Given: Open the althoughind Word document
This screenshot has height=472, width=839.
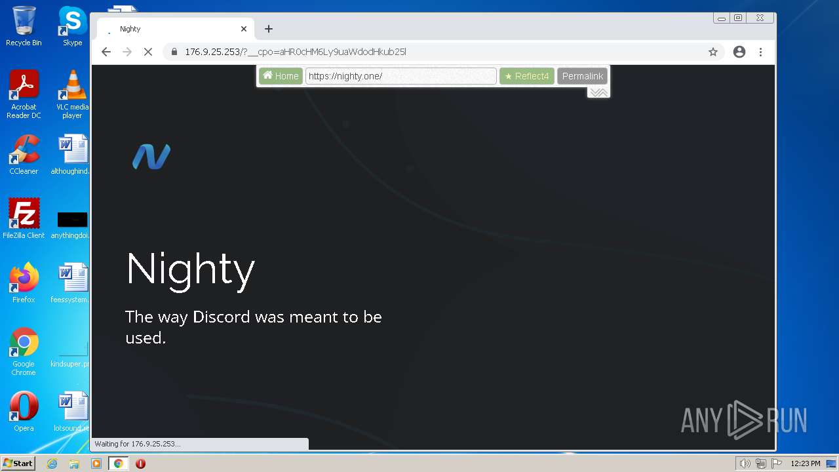Looking at the screenshot, I should click(x=72, y=155).
